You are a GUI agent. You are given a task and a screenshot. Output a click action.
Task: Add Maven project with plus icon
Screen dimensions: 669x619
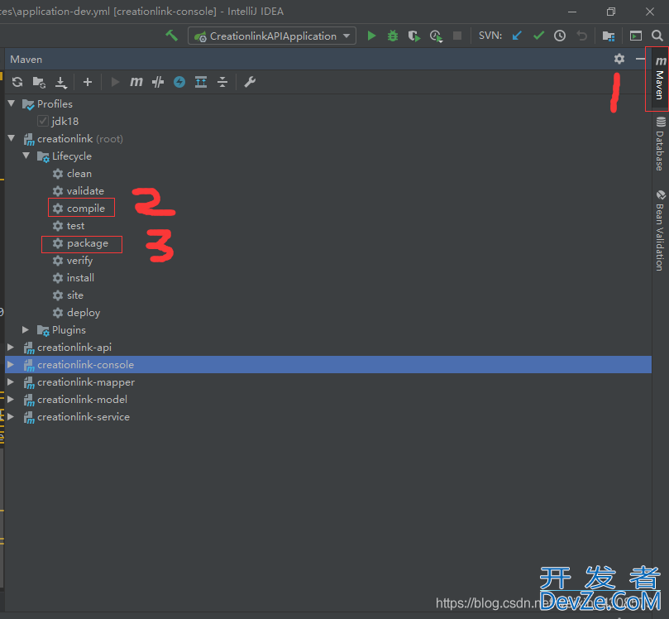point(88,82)
